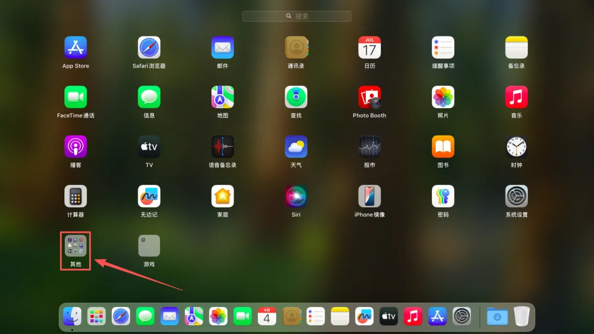Open 音乐 app in the Launchpad grid
594x334 pixels.
tap(516, 97)
